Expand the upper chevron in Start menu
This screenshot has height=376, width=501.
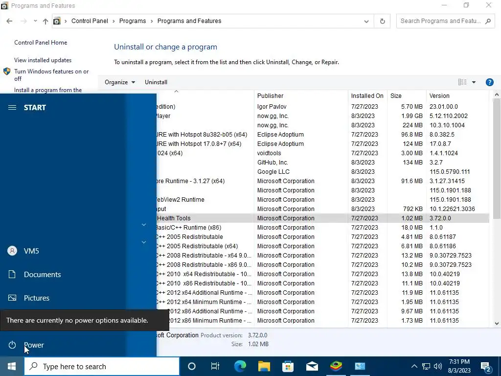point(144,225)
